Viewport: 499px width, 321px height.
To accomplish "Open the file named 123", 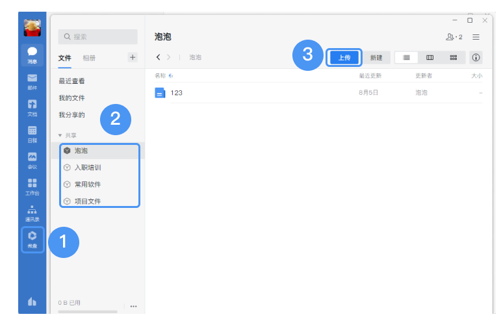I will [176, 93].
